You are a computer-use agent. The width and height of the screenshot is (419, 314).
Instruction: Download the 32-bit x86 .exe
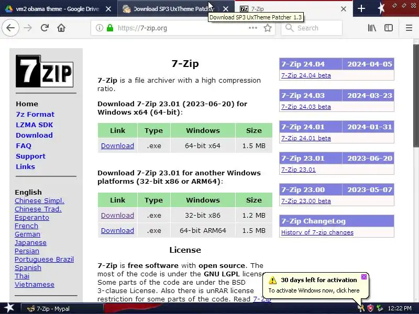(x=117, y=215)
